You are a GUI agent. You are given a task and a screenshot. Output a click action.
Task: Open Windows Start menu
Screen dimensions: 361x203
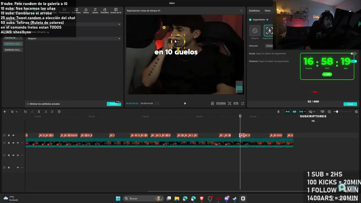pos(118,198)
